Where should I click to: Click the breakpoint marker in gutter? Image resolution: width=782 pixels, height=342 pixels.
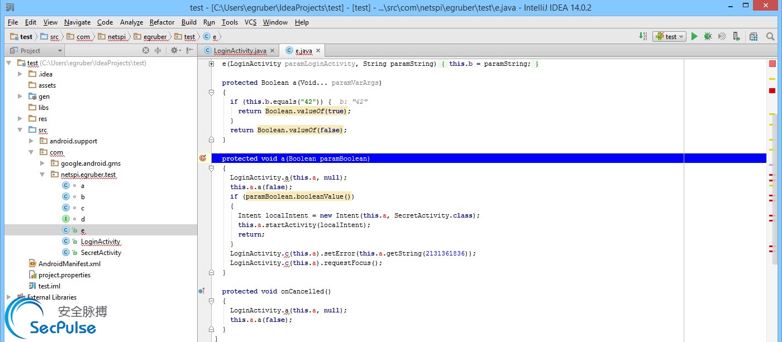click(203, 158)
